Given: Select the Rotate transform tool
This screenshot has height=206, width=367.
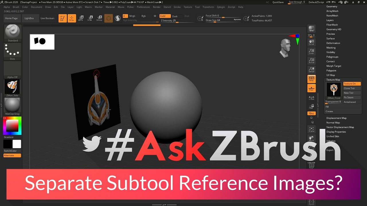Looking at the screenshot, I should 99,18.
